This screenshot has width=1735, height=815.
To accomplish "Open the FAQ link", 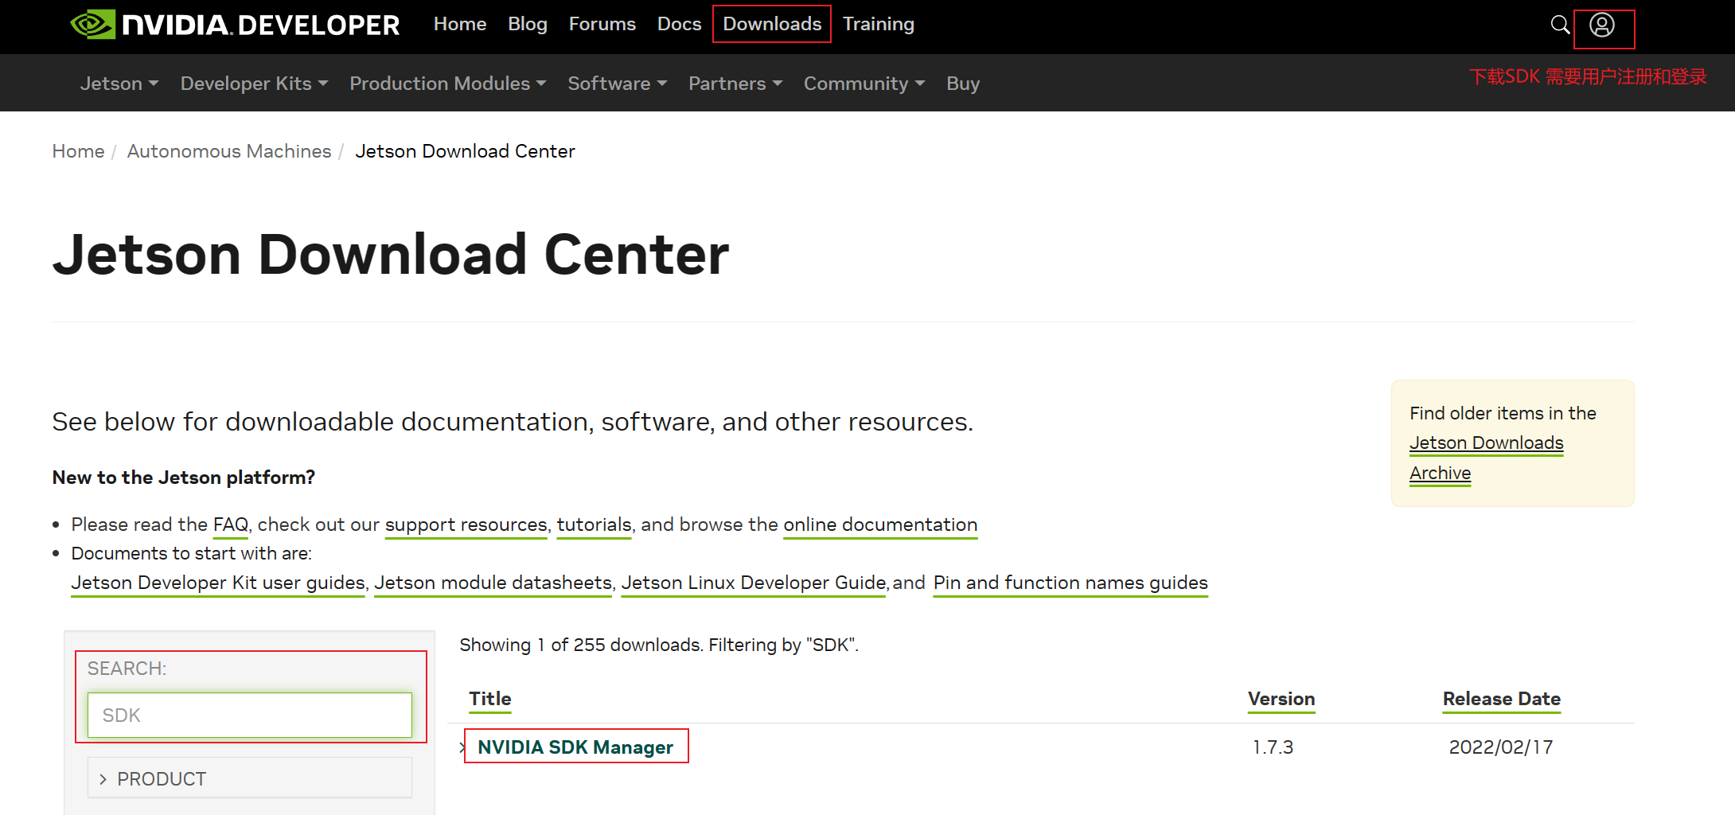I will pyautogui.click(x=231, y=524).
